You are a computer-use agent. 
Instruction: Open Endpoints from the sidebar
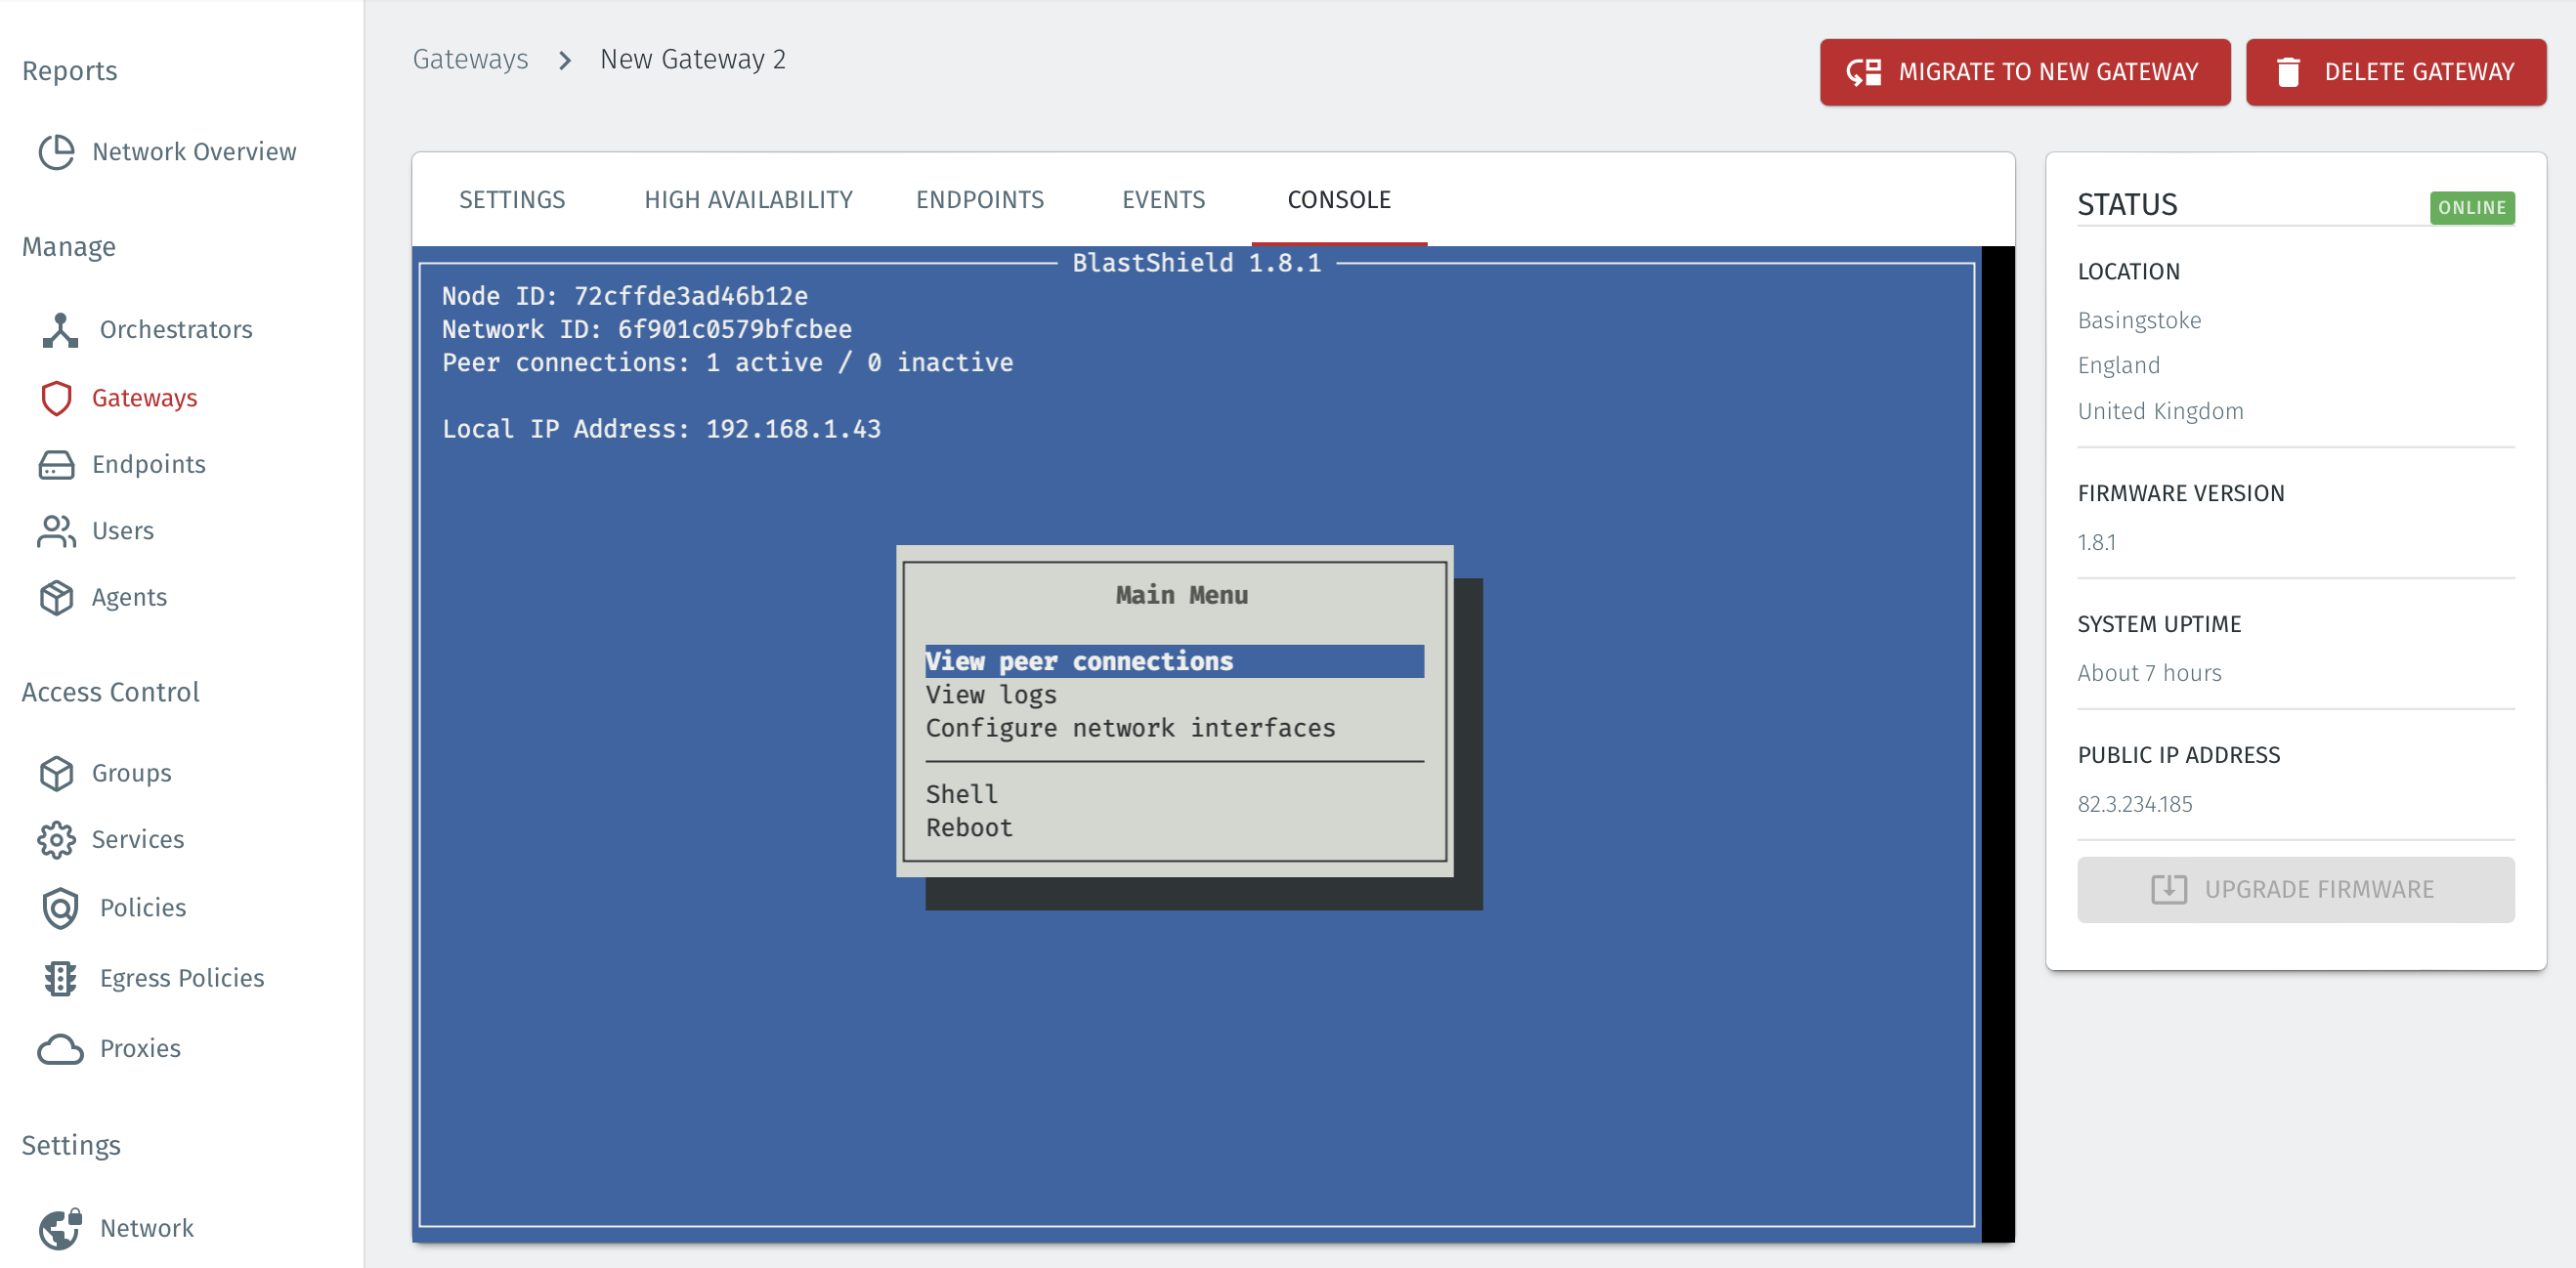57,464
